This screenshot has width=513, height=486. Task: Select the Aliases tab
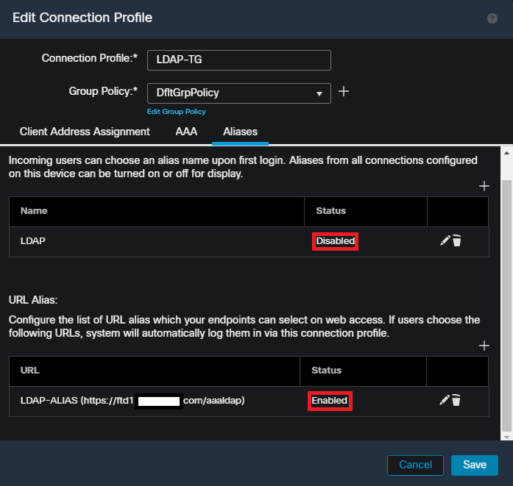click(240, 132)
